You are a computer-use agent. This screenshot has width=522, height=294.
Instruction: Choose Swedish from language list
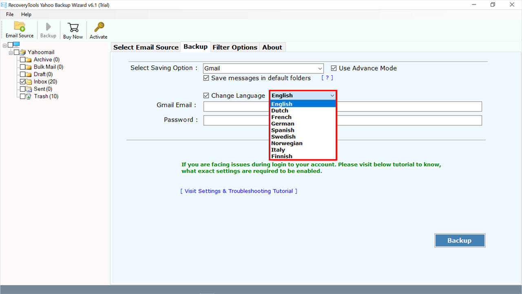(x=303, y=137)
